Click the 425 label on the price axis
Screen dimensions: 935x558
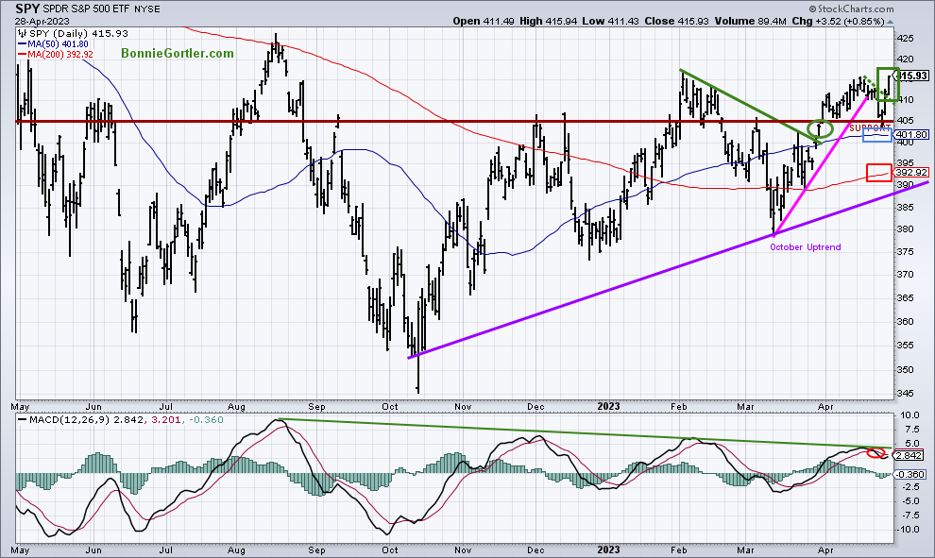tap(905, 38)
